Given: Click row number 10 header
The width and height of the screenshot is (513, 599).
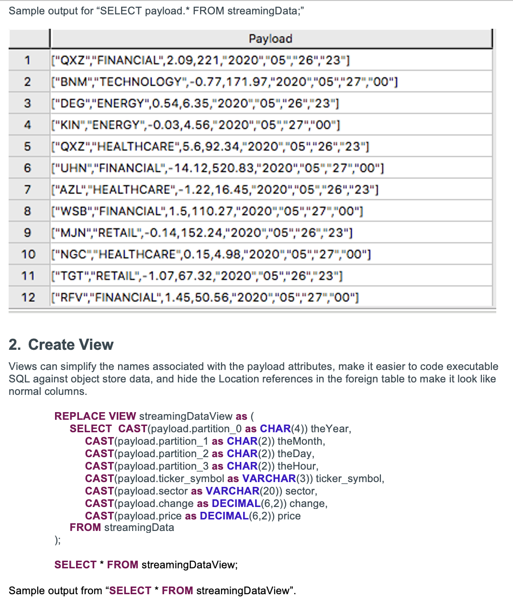Looking at the screenshot, I should (28, 254).
